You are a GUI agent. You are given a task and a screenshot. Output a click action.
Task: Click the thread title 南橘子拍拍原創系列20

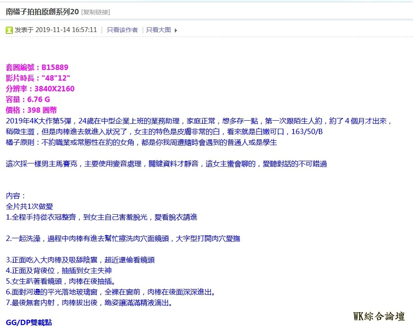tap(42, 12)
